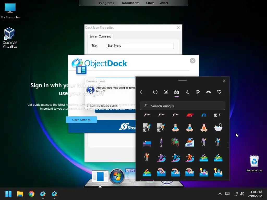Open the Programs dock tab
The image size is (267, 200).
click(106, 3)
